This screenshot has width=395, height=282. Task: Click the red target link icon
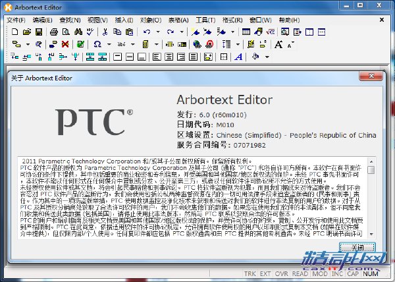pyautogui.click(x=209, y=44)
